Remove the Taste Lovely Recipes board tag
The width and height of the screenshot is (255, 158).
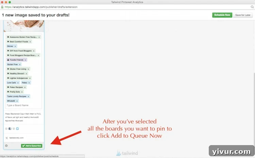click(x=28, y=96)
